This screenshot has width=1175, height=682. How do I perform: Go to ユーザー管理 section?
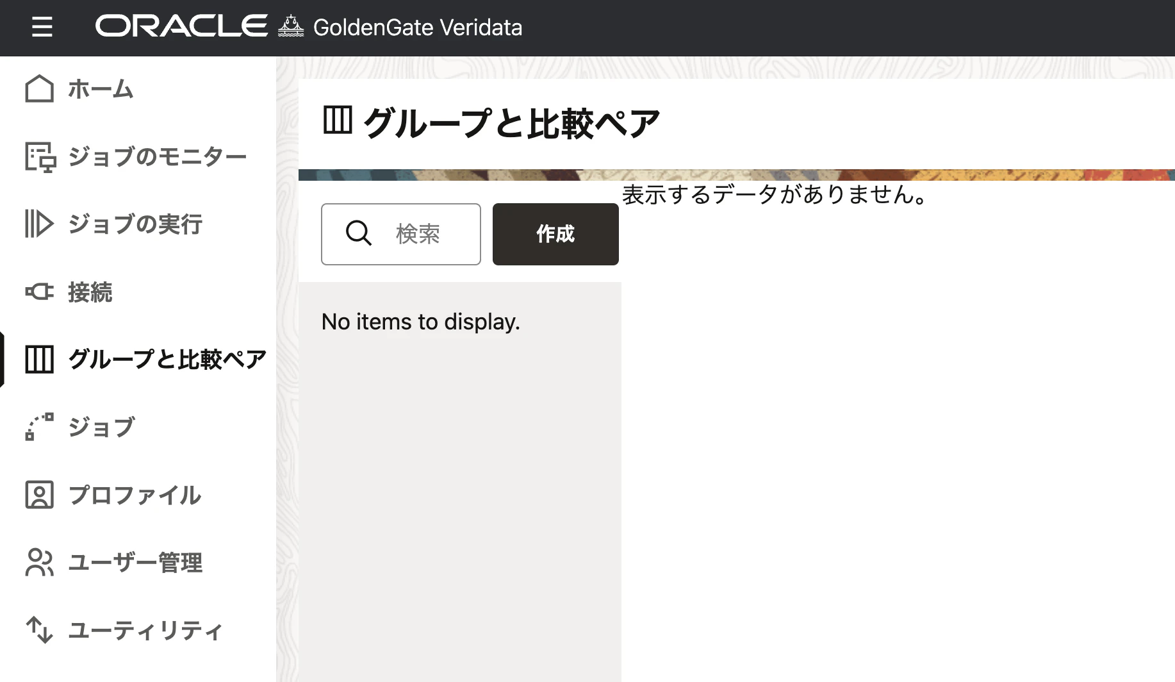click(135, 563)
